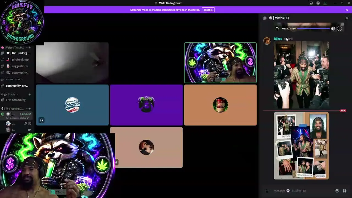
Task: Select the purple alien avatar participant tile
Action: (146, 105)
